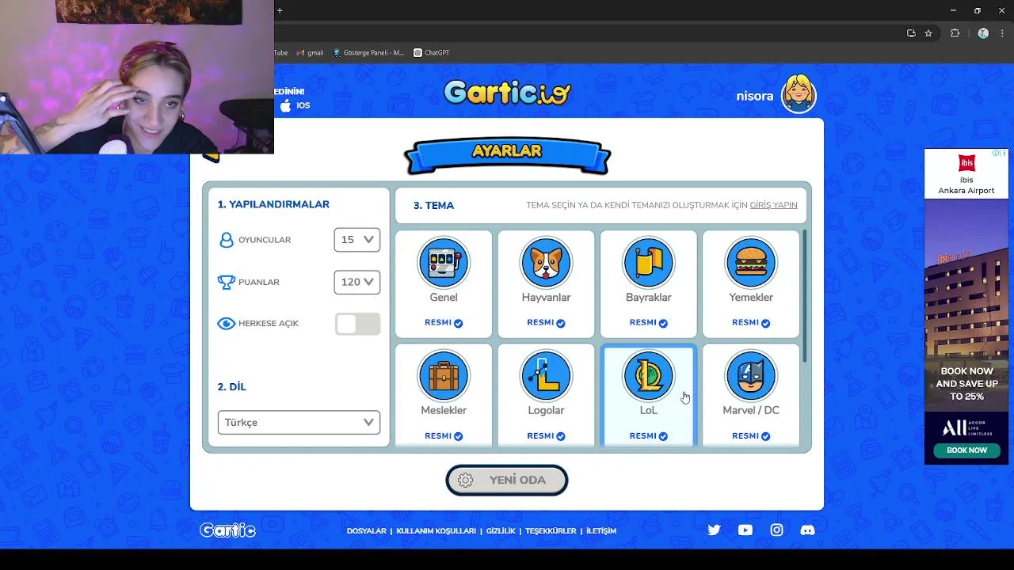
Task: Click RESMİ badge under Logolar
Action: [546, 436]
